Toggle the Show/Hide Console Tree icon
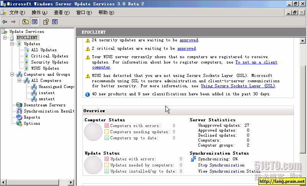The height and width of the screenshot is (186, 307). coord(35,22)
